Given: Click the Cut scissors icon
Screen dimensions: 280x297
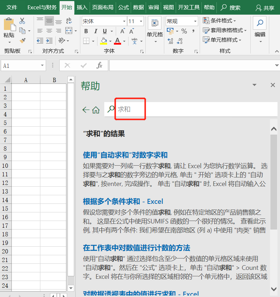Looking at the screenshot, I should point(22,21).
